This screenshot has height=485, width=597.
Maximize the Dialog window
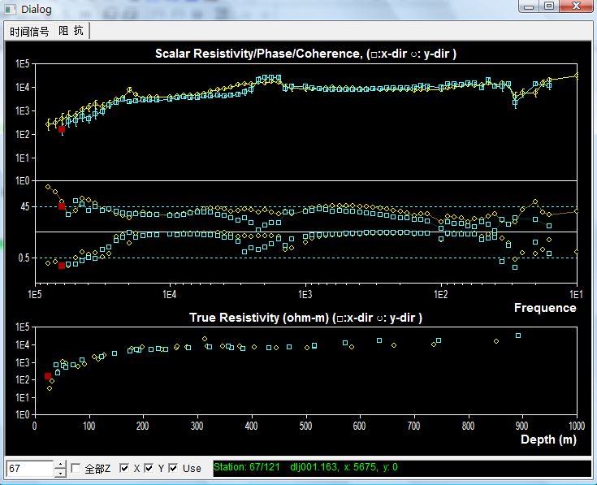548,6
